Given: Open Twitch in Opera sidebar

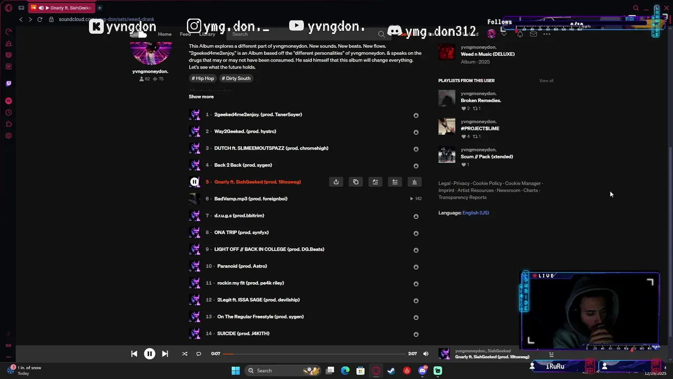Looking at the screenshot, I should coord(8,83).
